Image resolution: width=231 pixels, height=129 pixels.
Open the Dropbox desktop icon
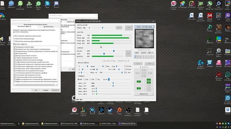tap(228, 111)
